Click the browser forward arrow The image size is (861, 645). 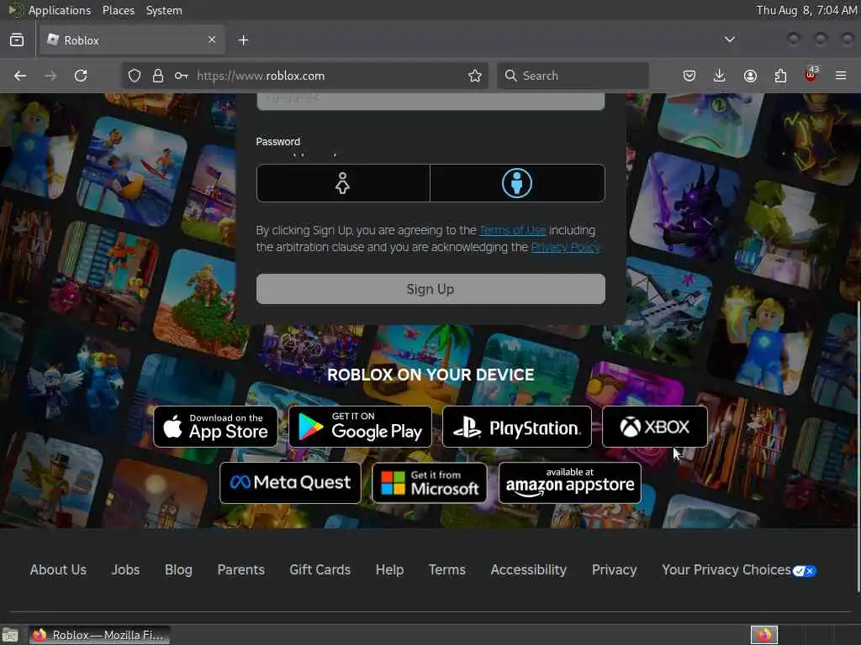click(50, 76)
